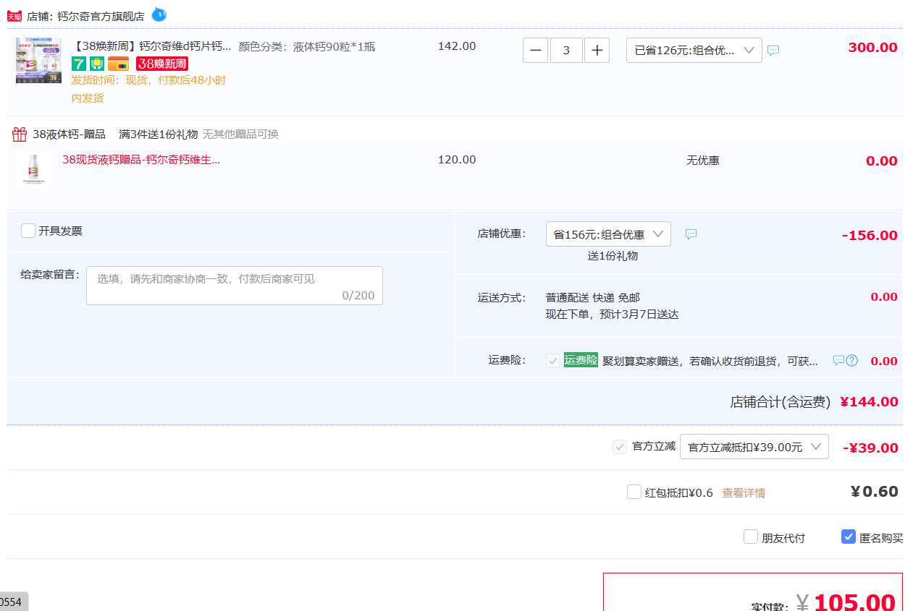913x611 pixels.
Task: Click the quantity field showing 3
Action: point(566,51)
